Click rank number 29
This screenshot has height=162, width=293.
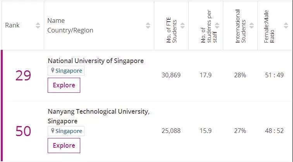tap(23, 75)
